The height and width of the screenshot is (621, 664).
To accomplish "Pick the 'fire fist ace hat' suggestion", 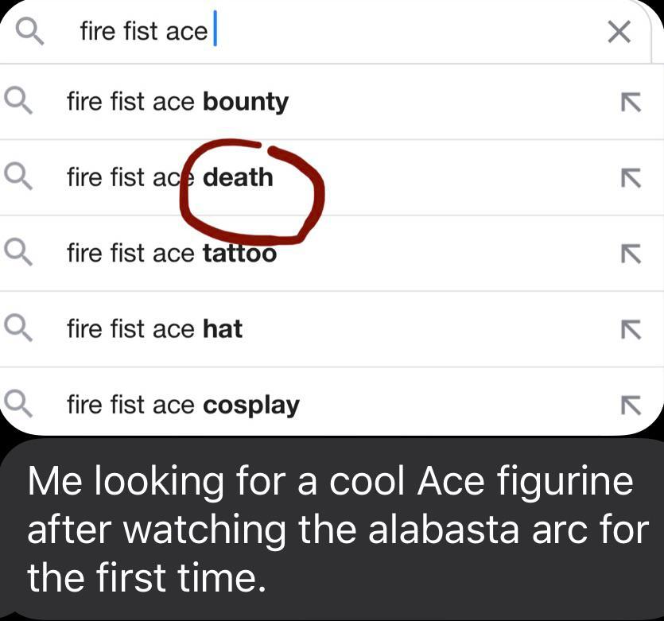I will [154, 329].
